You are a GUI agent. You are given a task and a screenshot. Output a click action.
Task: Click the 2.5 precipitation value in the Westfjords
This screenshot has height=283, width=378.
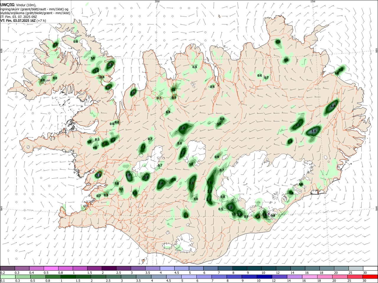[x=96, y=71]
